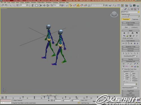Open the selection filter All dropdown
This screenshot has height=105, width=141.
24,5
